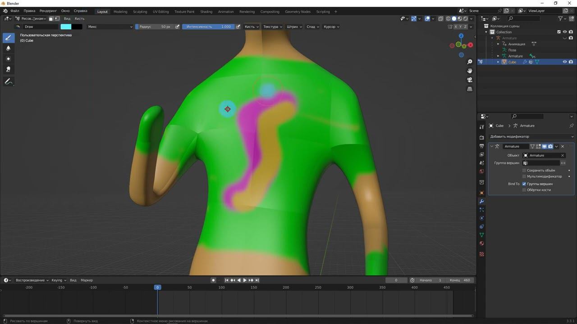Viewport: 577px width, 324px height.
Task: Hide the Cube object with its eye icon
Action: [x=565, y=62]
